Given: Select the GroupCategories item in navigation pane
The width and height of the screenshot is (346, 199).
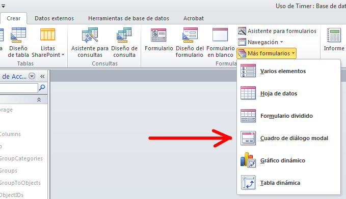Looking at the screenshot, I should [21, 158].
